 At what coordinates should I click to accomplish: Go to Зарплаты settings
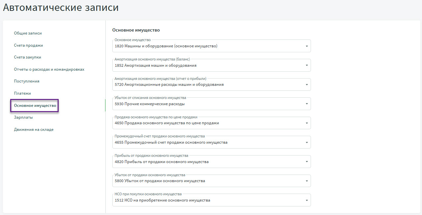[x=23, y=117]
